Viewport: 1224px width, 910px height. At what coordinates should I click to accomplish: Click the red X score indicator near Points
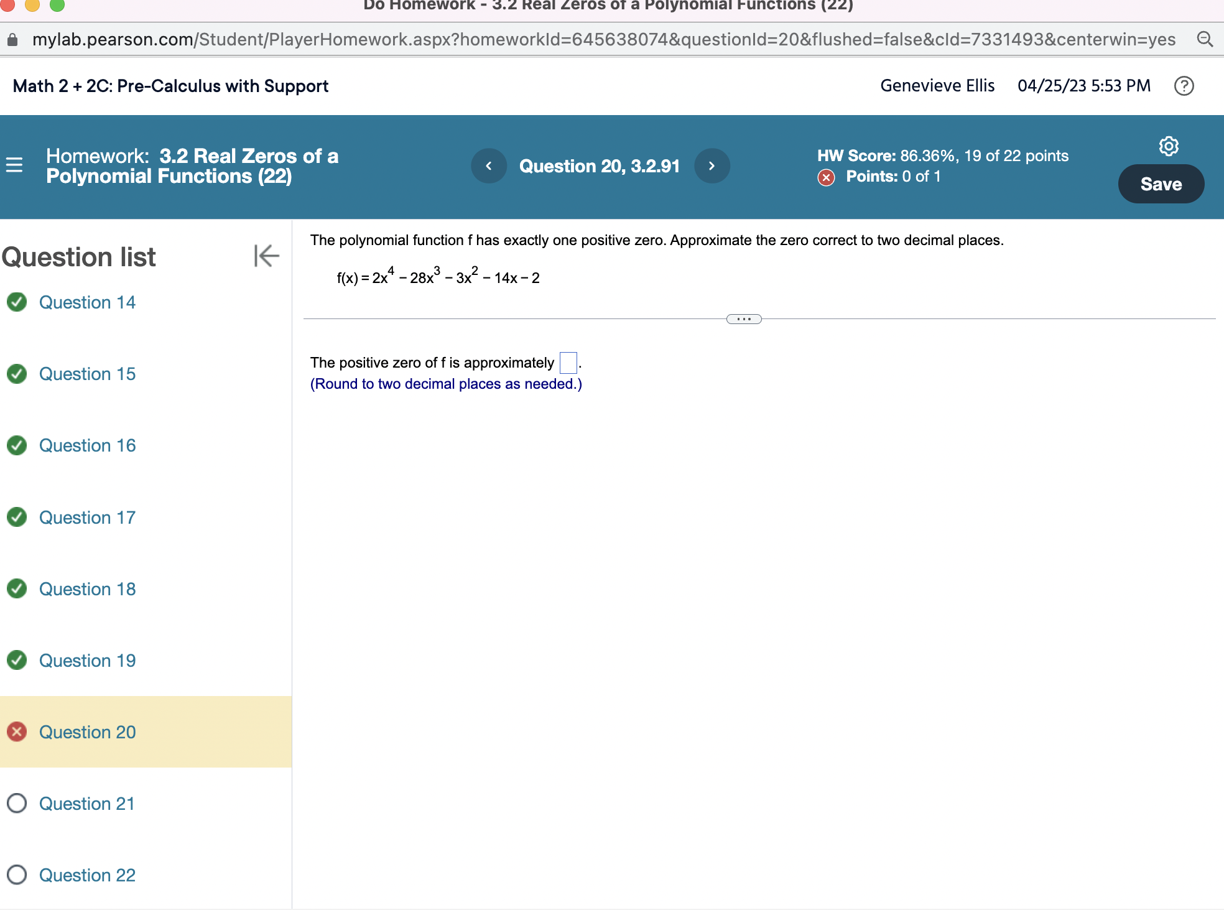coord(825,177)
